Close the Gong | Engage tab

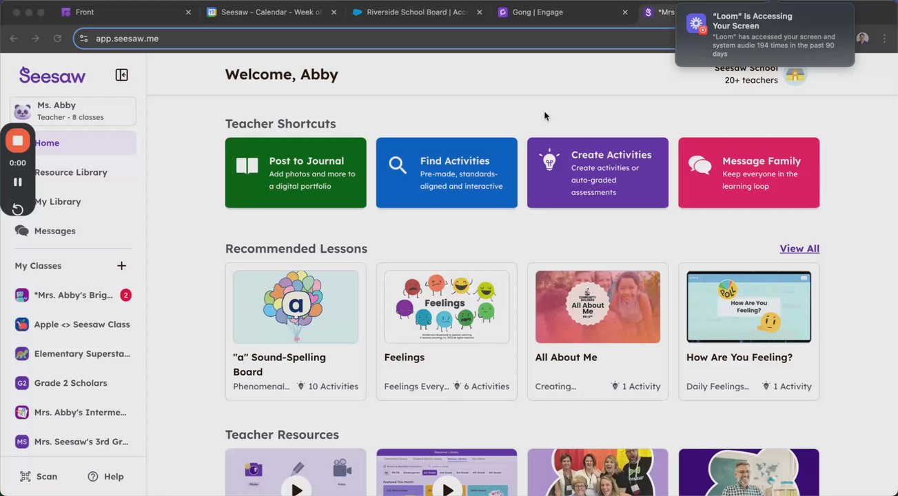pyautogui.click(x=625, y=12)
